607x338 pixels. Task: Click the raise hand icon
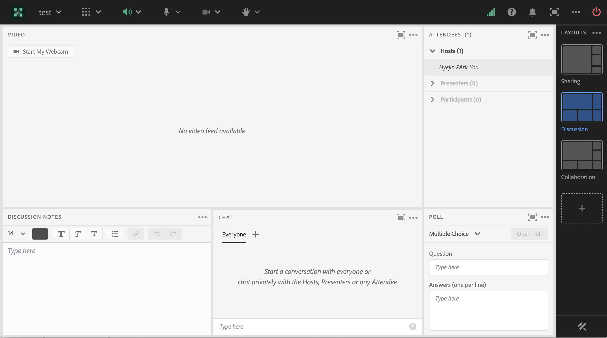pyautogui.click(x=245, y=12)
